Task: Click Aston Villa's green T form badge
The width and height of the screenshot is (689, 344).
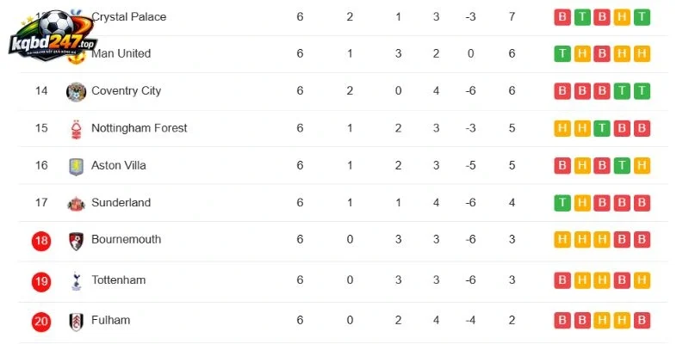Action: [x=622, y=165]
